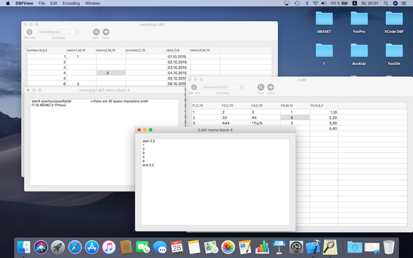Launch Safari from the Dock
Viewport: 413px width, 258px height.
75,247
